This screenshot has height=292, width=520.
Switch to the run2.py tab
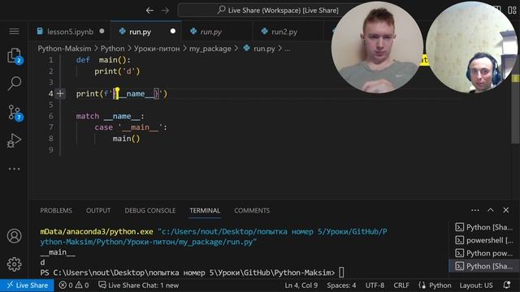[x=284, y=32]
